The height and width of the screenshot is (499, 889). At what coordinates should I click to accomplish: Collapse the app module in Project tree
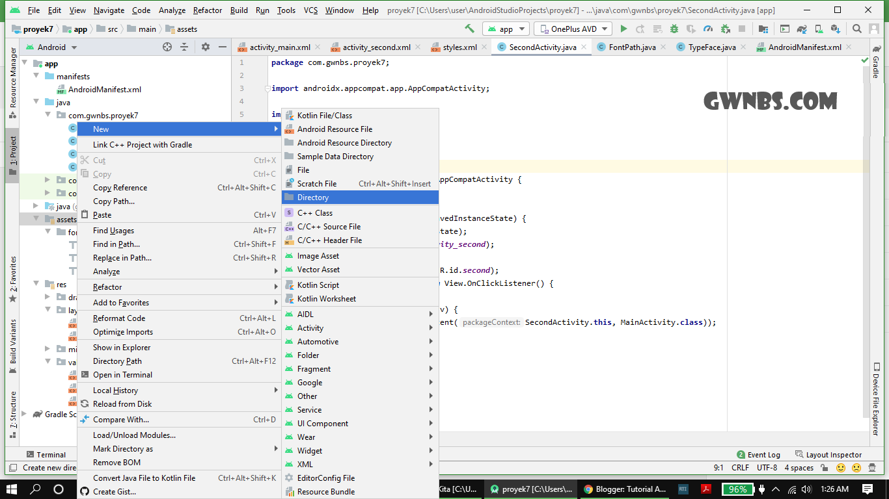pos(24,63)
